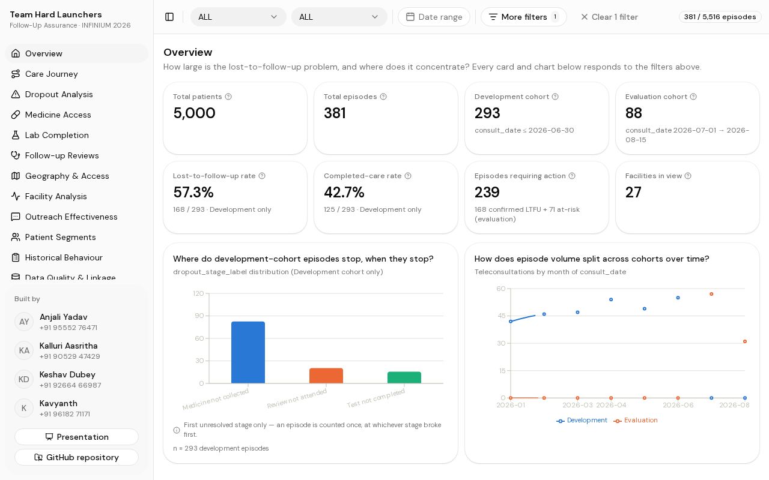Click the KD avatar for Keshav Dubey
769x480 pixels.
(x=24, y=379)
